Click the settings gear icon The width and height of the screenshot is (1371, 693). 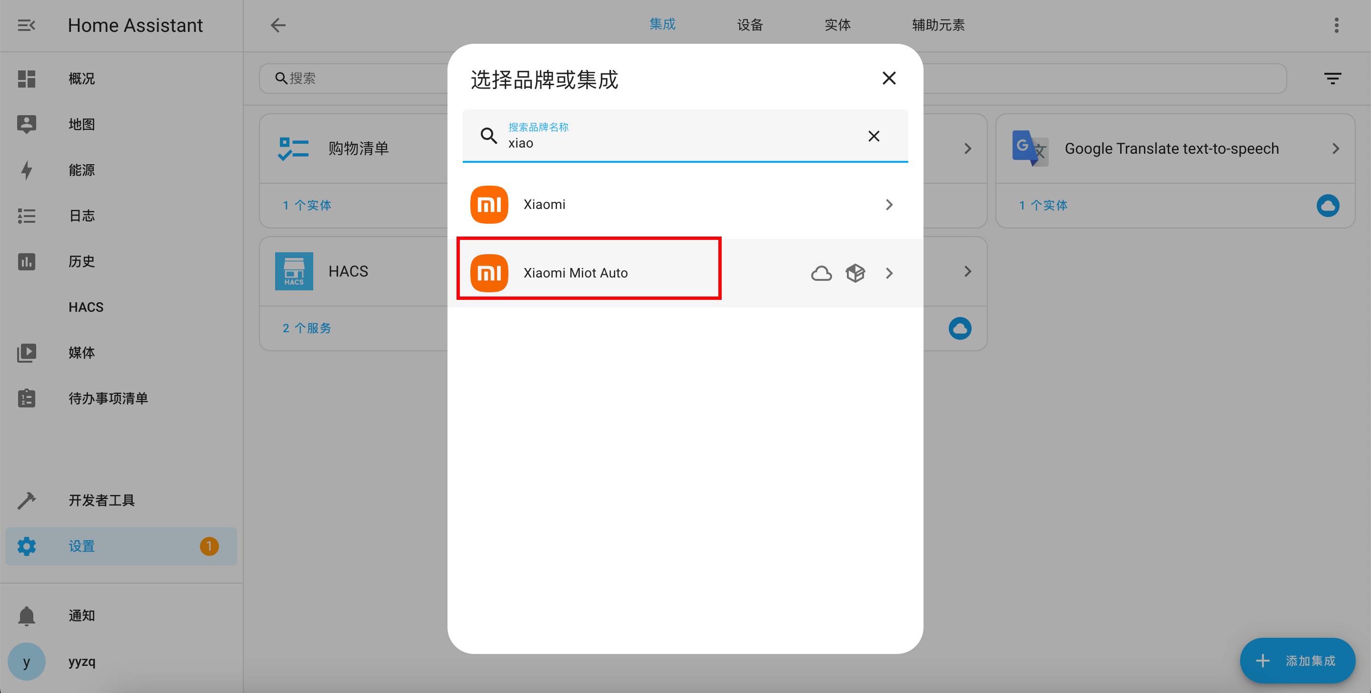click(x=26, y=546)
